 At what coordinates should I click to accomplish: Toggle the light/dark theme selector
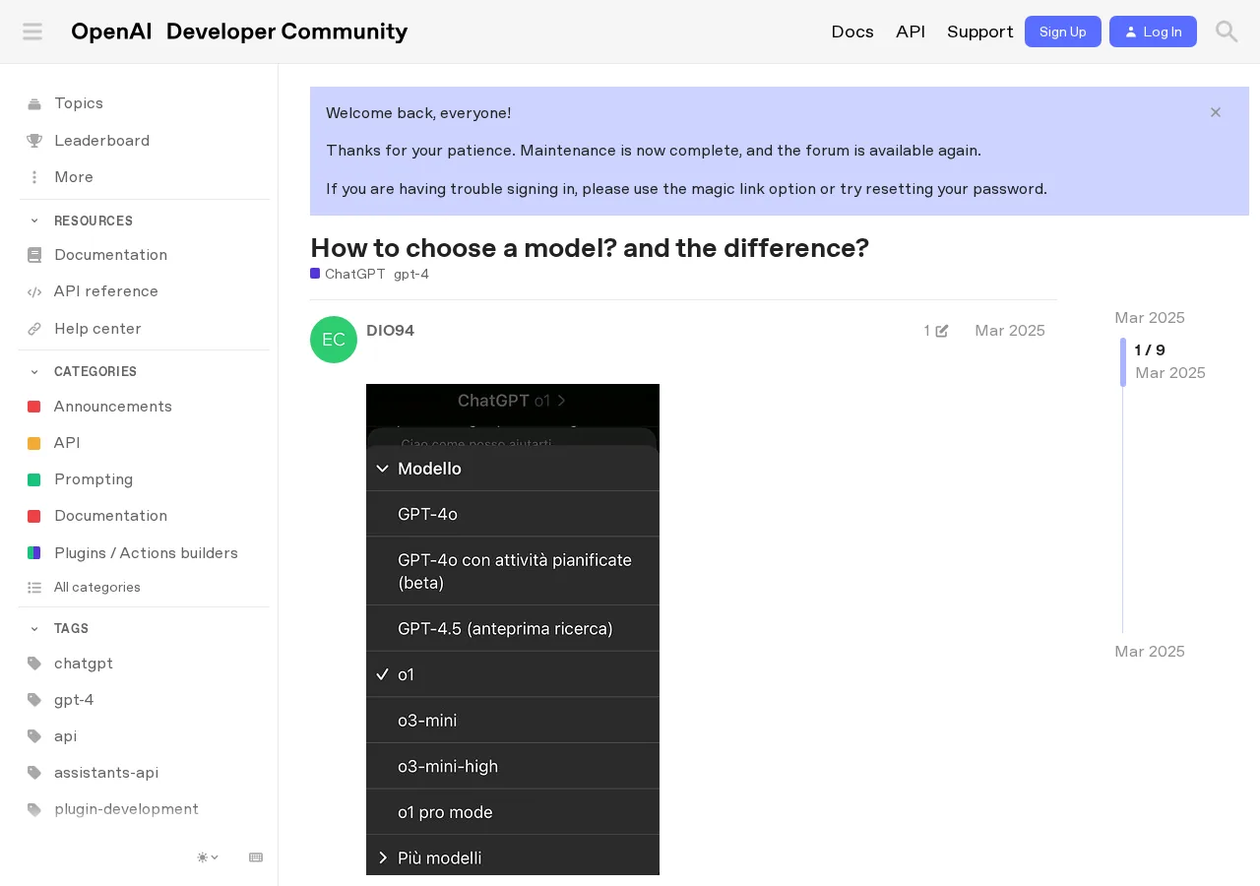pyautogui.click(x=208, y=857)
